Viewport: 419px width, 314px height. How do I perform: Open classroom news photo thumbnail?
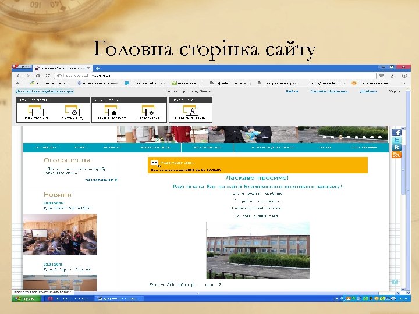point(60,234)
